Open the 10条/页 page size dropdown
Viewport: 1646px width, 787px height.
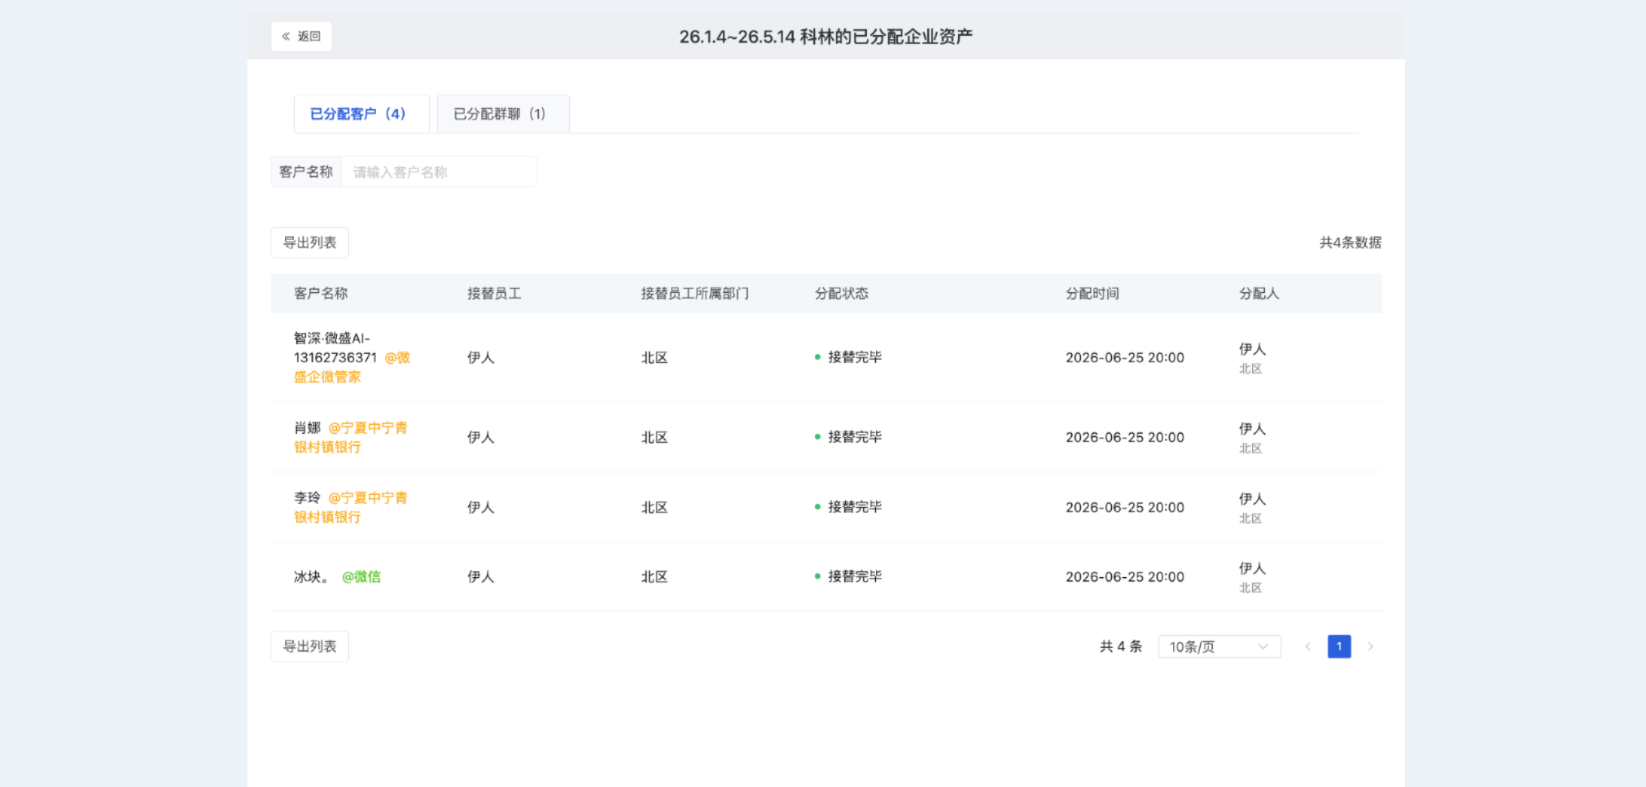[x=1219, y=646]
